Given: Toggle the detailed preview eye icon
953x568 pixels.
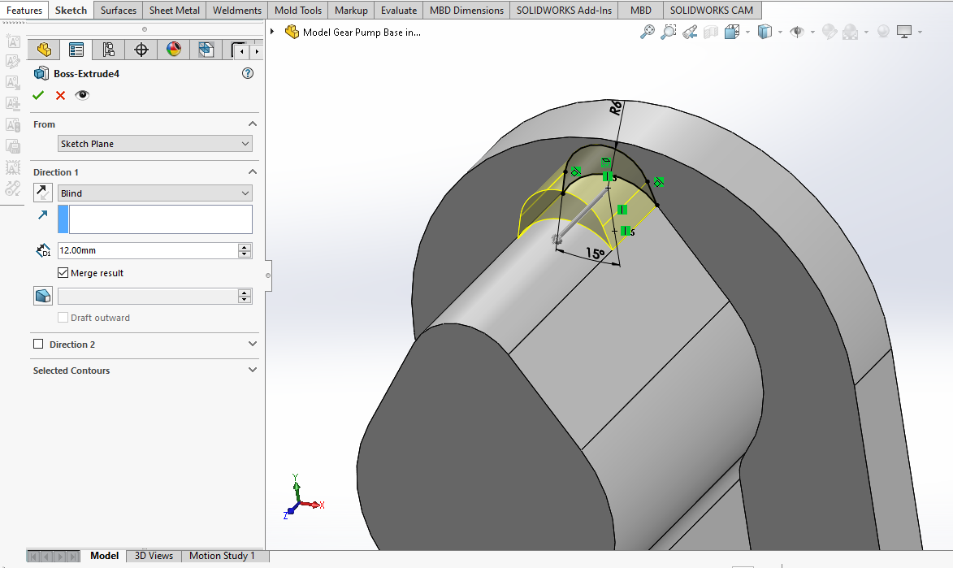Looking at the screenshot, I should [x=82, y=96].
